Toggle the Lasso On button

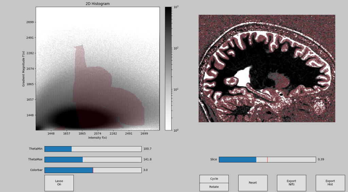(x=59, y=183)
